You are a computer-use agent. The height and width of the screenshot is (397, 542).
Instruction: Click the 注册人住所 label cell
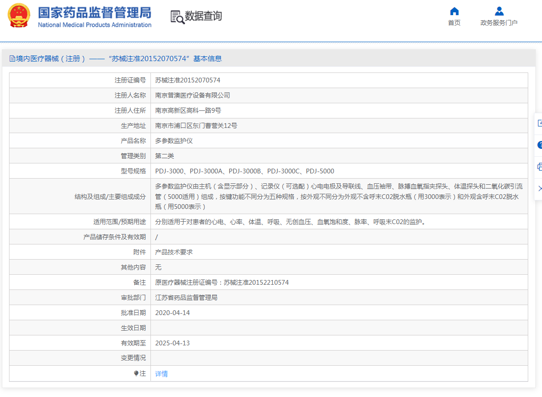point(80,110)
